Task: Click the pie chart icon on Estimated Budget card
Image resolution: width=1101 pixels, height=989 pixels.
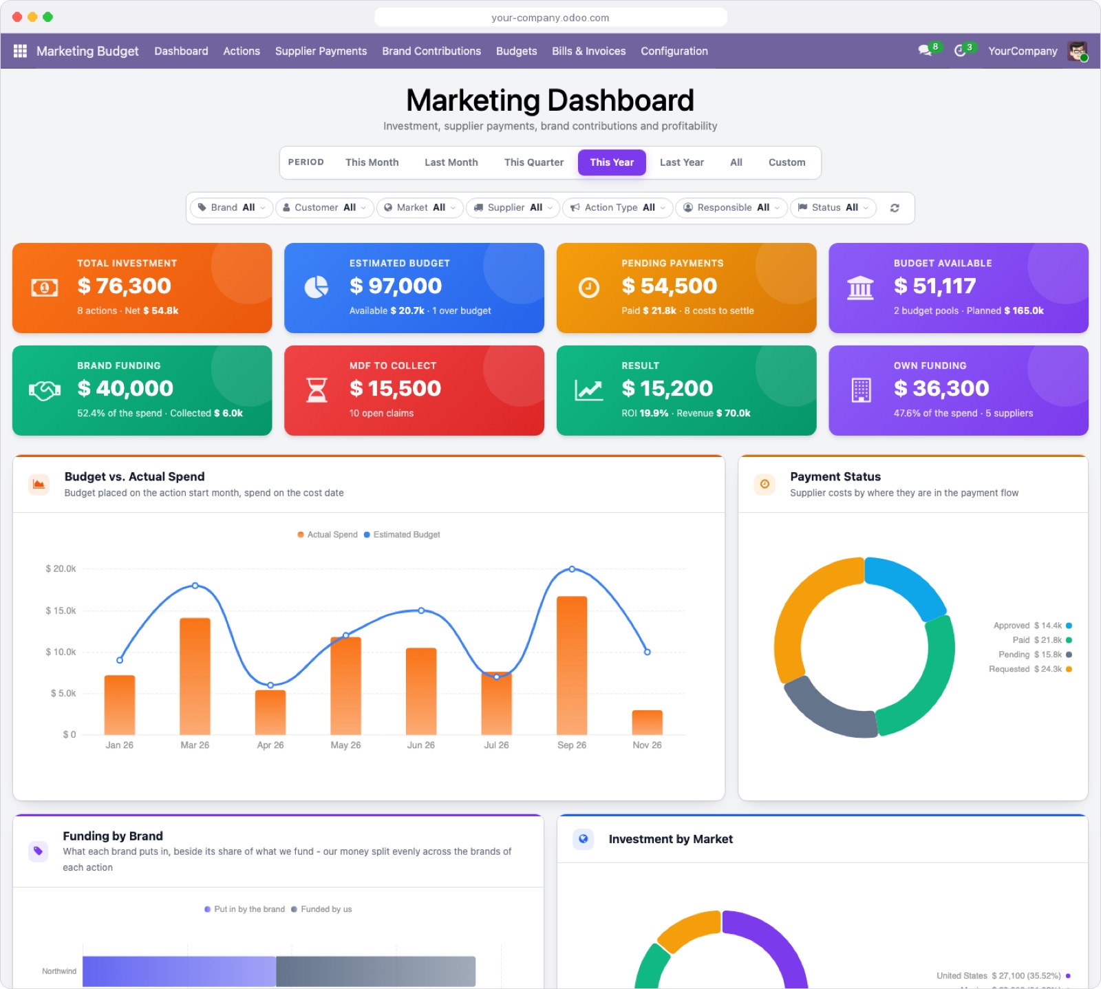Action: tap(317, 287)
